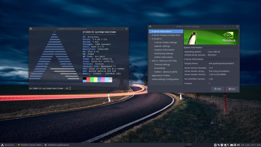Collapse the X Screen 0 tree node
Image resolution: width=261 pixels, height=147 pixels.
point(150,39)
